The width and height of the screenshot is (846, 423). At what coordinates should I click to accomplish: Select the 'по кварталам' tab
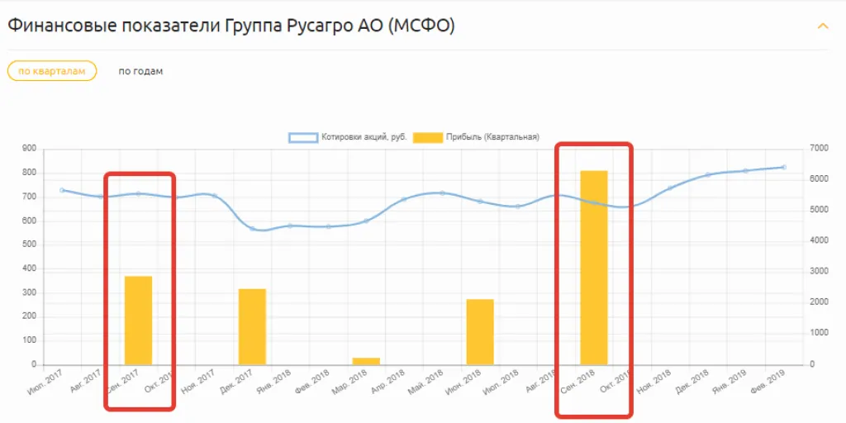52,71
